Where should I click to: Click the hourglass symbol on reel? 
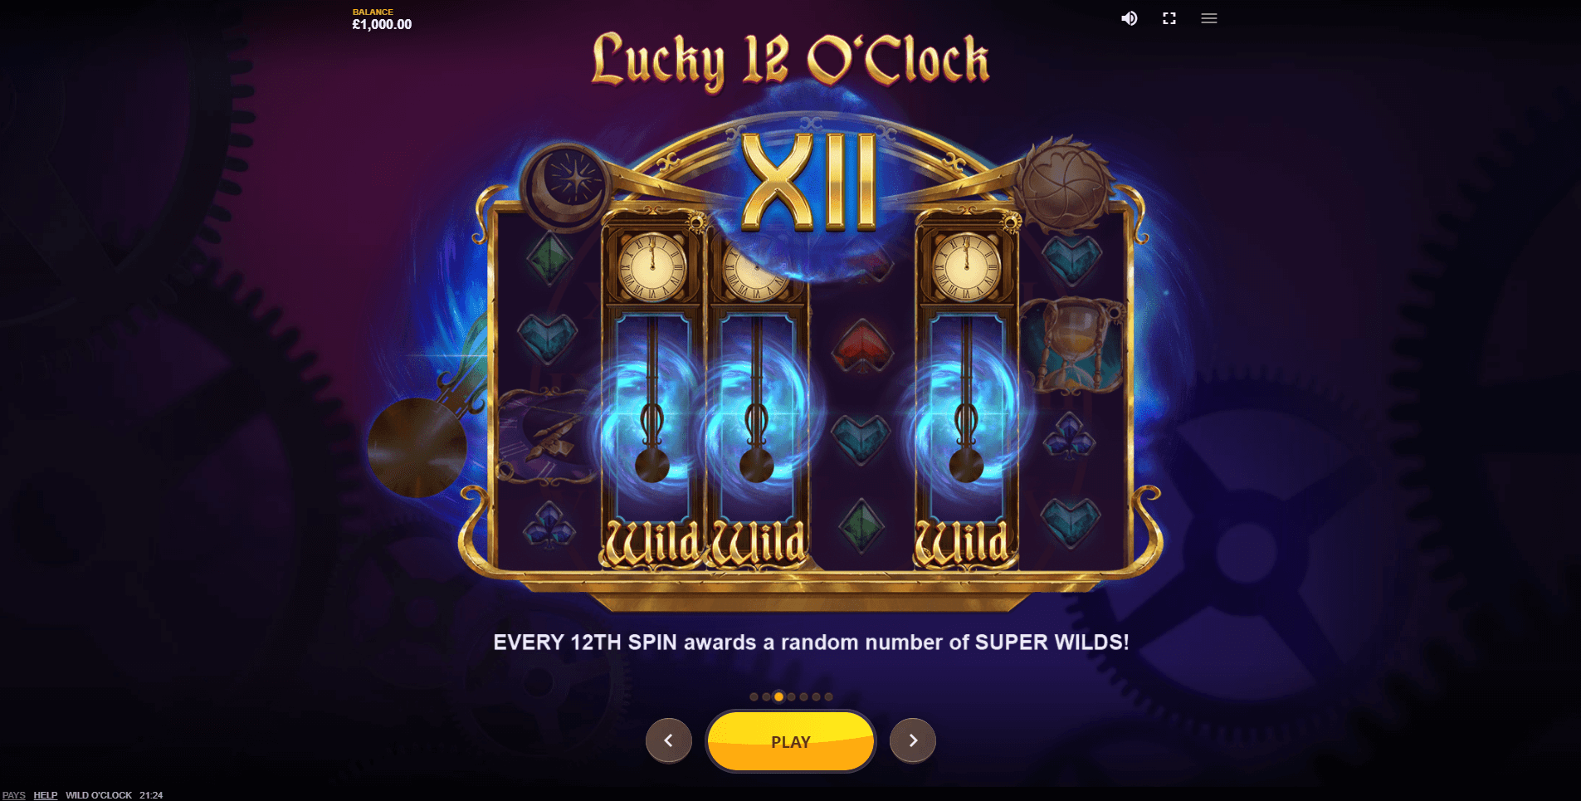point(1071,345)
